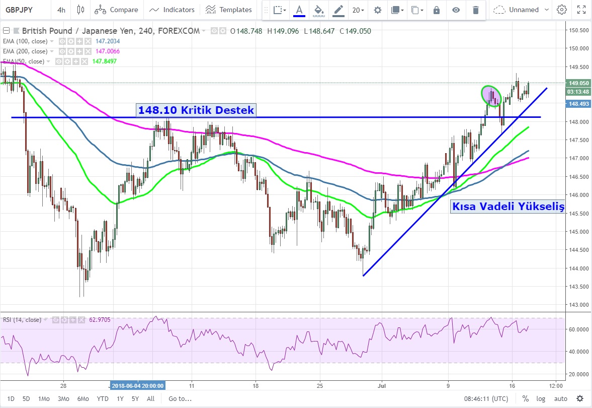Select the paint bucket background color tool
The width and height of the screenshot is (592, 408).
pyautogui.click(x=318, y=10)
